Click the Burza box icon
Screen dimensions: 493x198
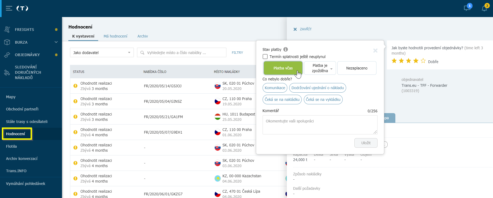[x=7, y=42]
